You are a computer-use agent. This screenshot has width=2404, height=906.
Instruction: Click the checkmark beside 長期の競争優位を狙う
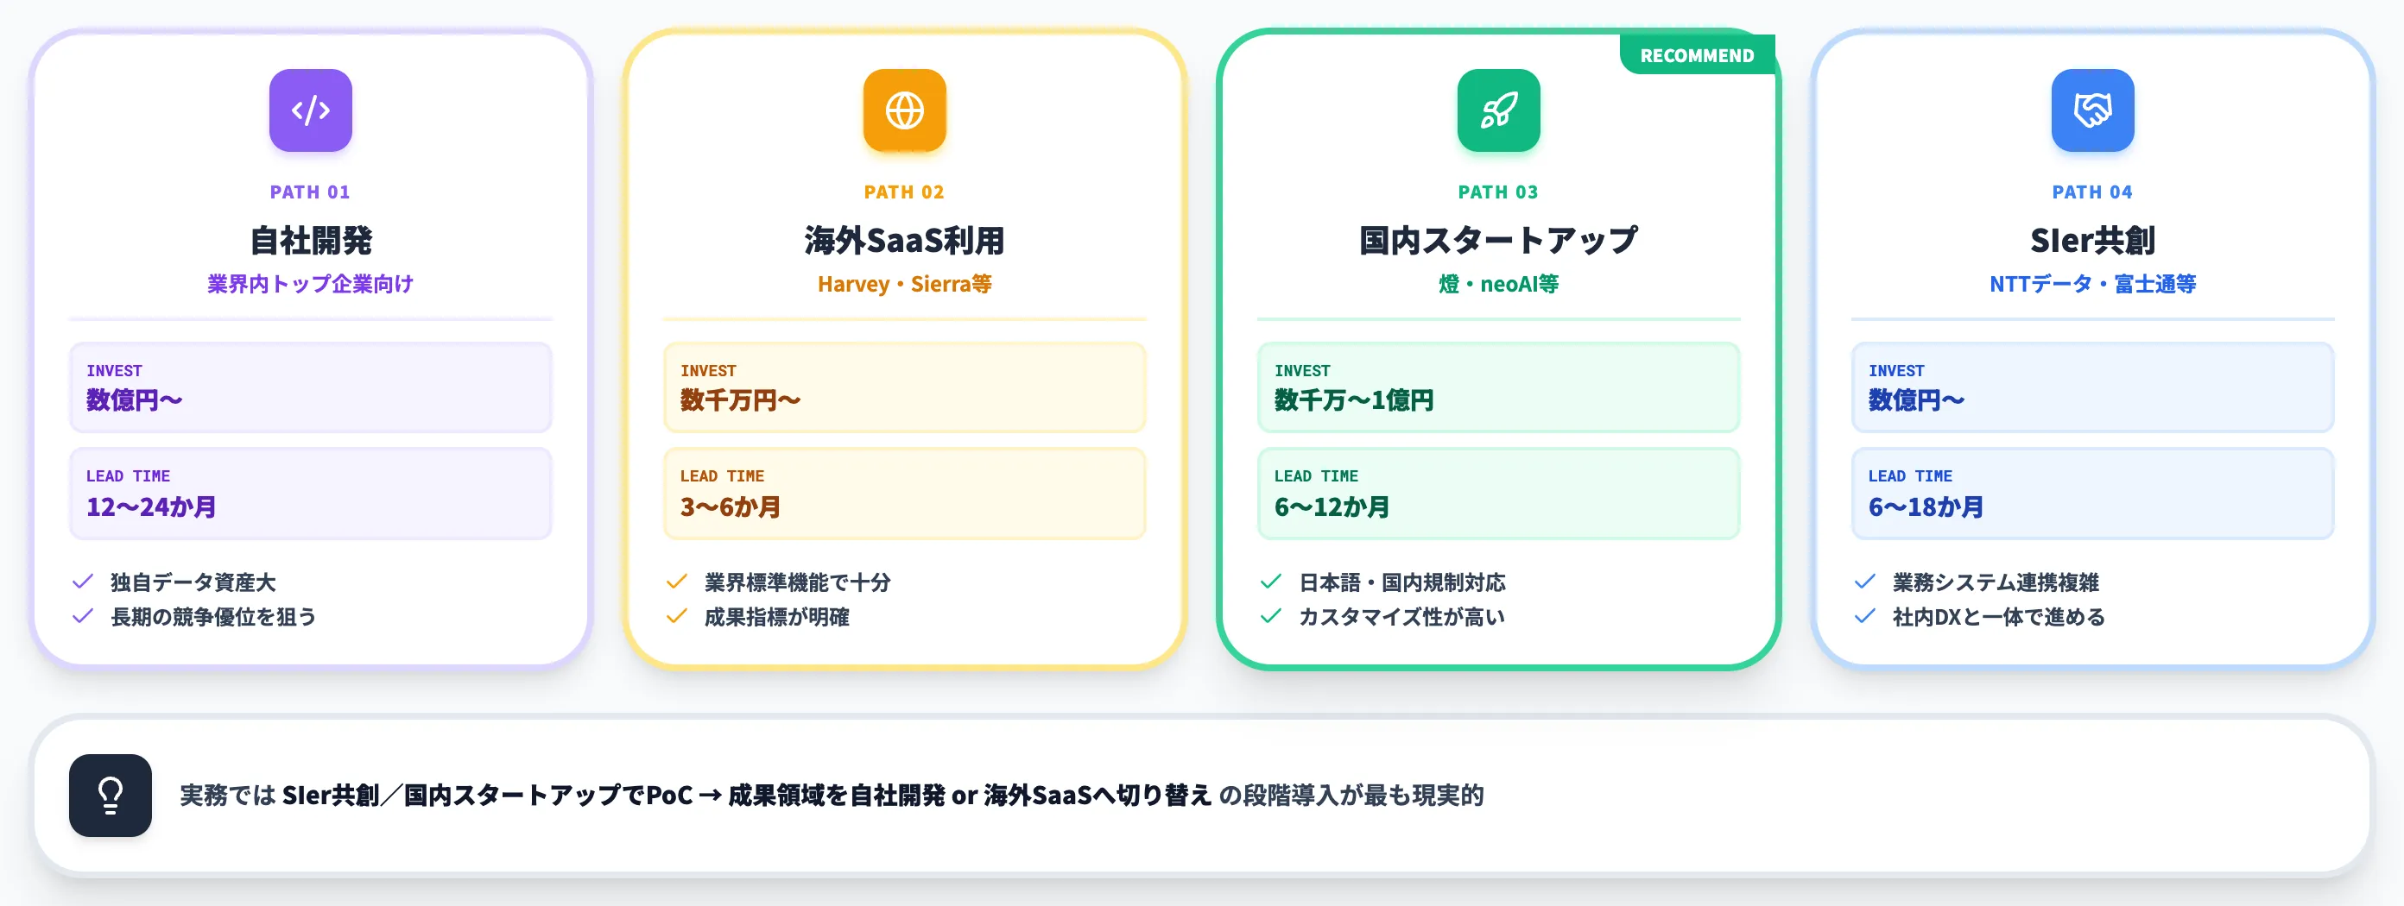[x=83, y=616]
